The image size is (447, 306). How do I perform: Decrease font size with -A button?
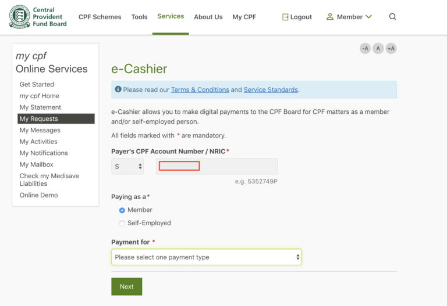click(365, 49)
